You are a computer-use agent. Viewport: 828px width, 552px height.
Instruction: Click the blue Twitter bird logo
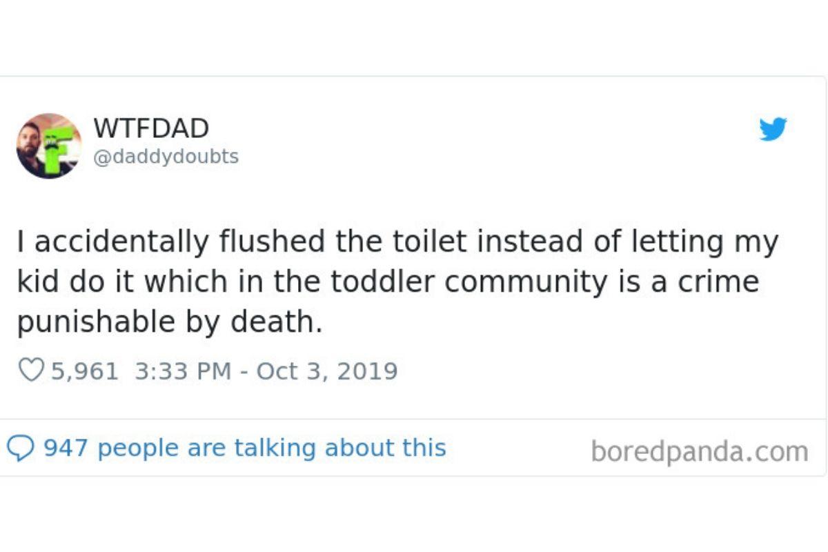point(773,129)
